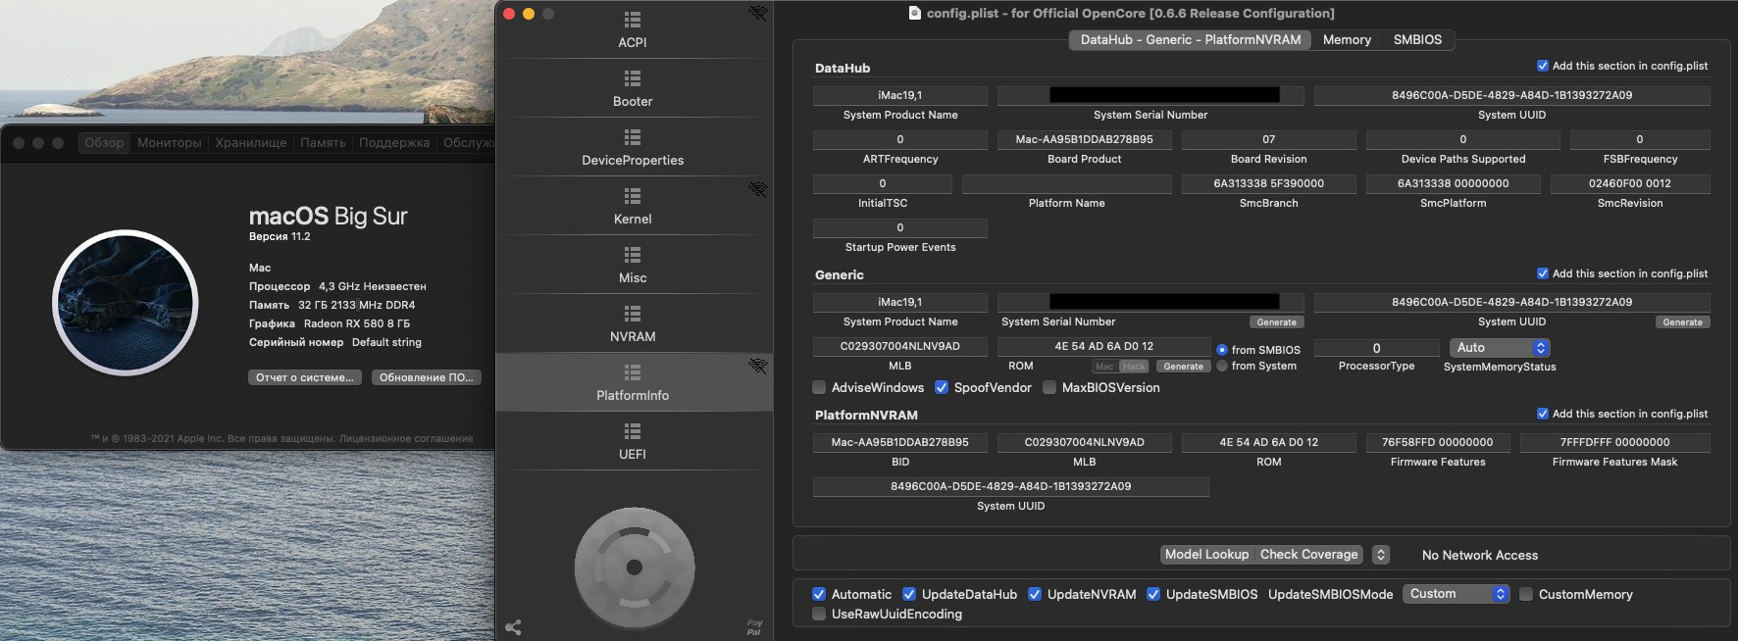Viewport: 1738px width, 641px height.
Task: Open Память tab in About This Mac
Action: [x=323, y=143]
